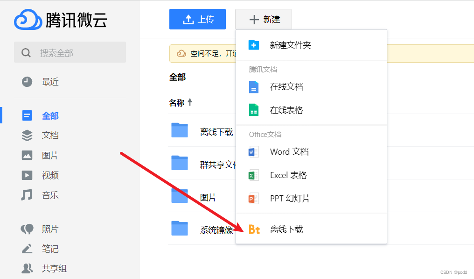474x279 pixels.
Task: Click the 共享组 people icon
Action: pyautogui.click(x=27, y=268)
